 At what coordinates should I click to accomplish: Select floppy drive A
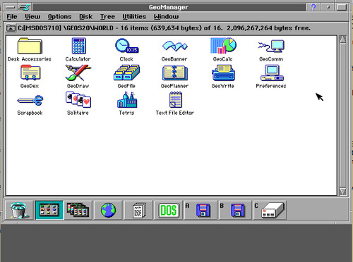click(x=201, y=210)
